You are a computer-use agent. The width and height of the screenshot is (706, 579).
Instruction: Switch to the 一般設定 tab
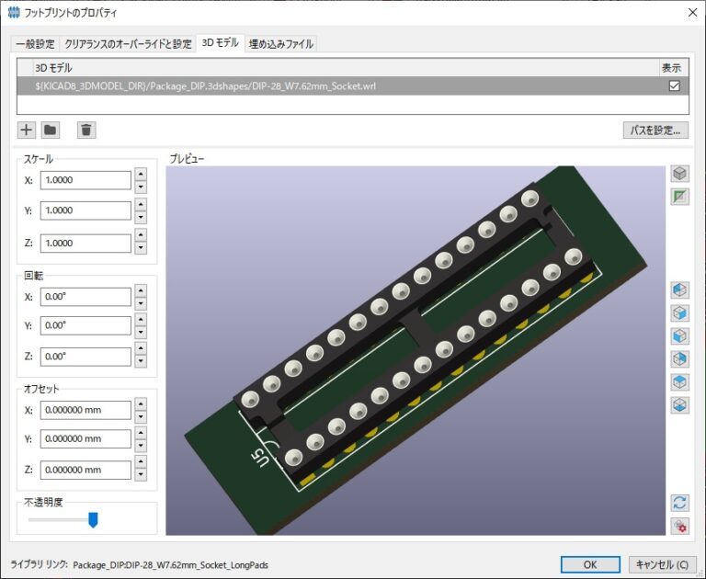point(35,44)
